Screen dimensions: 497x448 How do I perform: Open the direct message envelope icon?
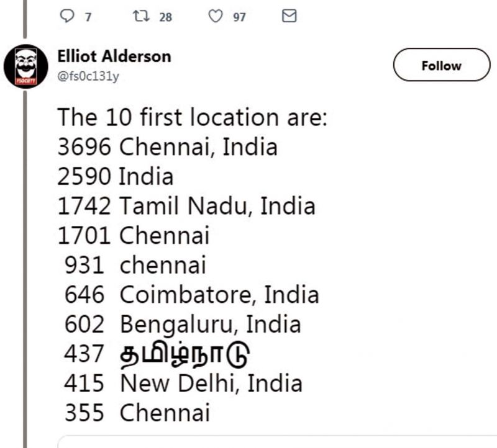click(289, 16)
